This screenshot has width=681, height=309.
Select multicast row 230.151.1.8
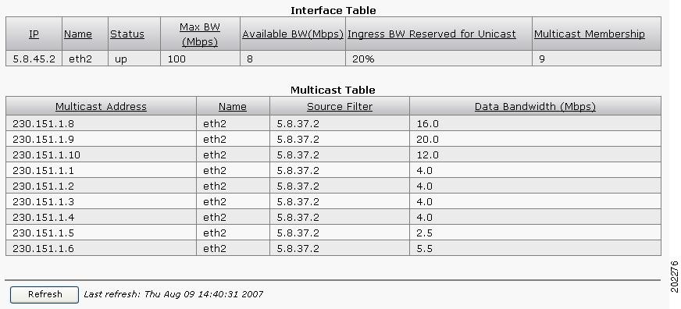pos(333,124)
